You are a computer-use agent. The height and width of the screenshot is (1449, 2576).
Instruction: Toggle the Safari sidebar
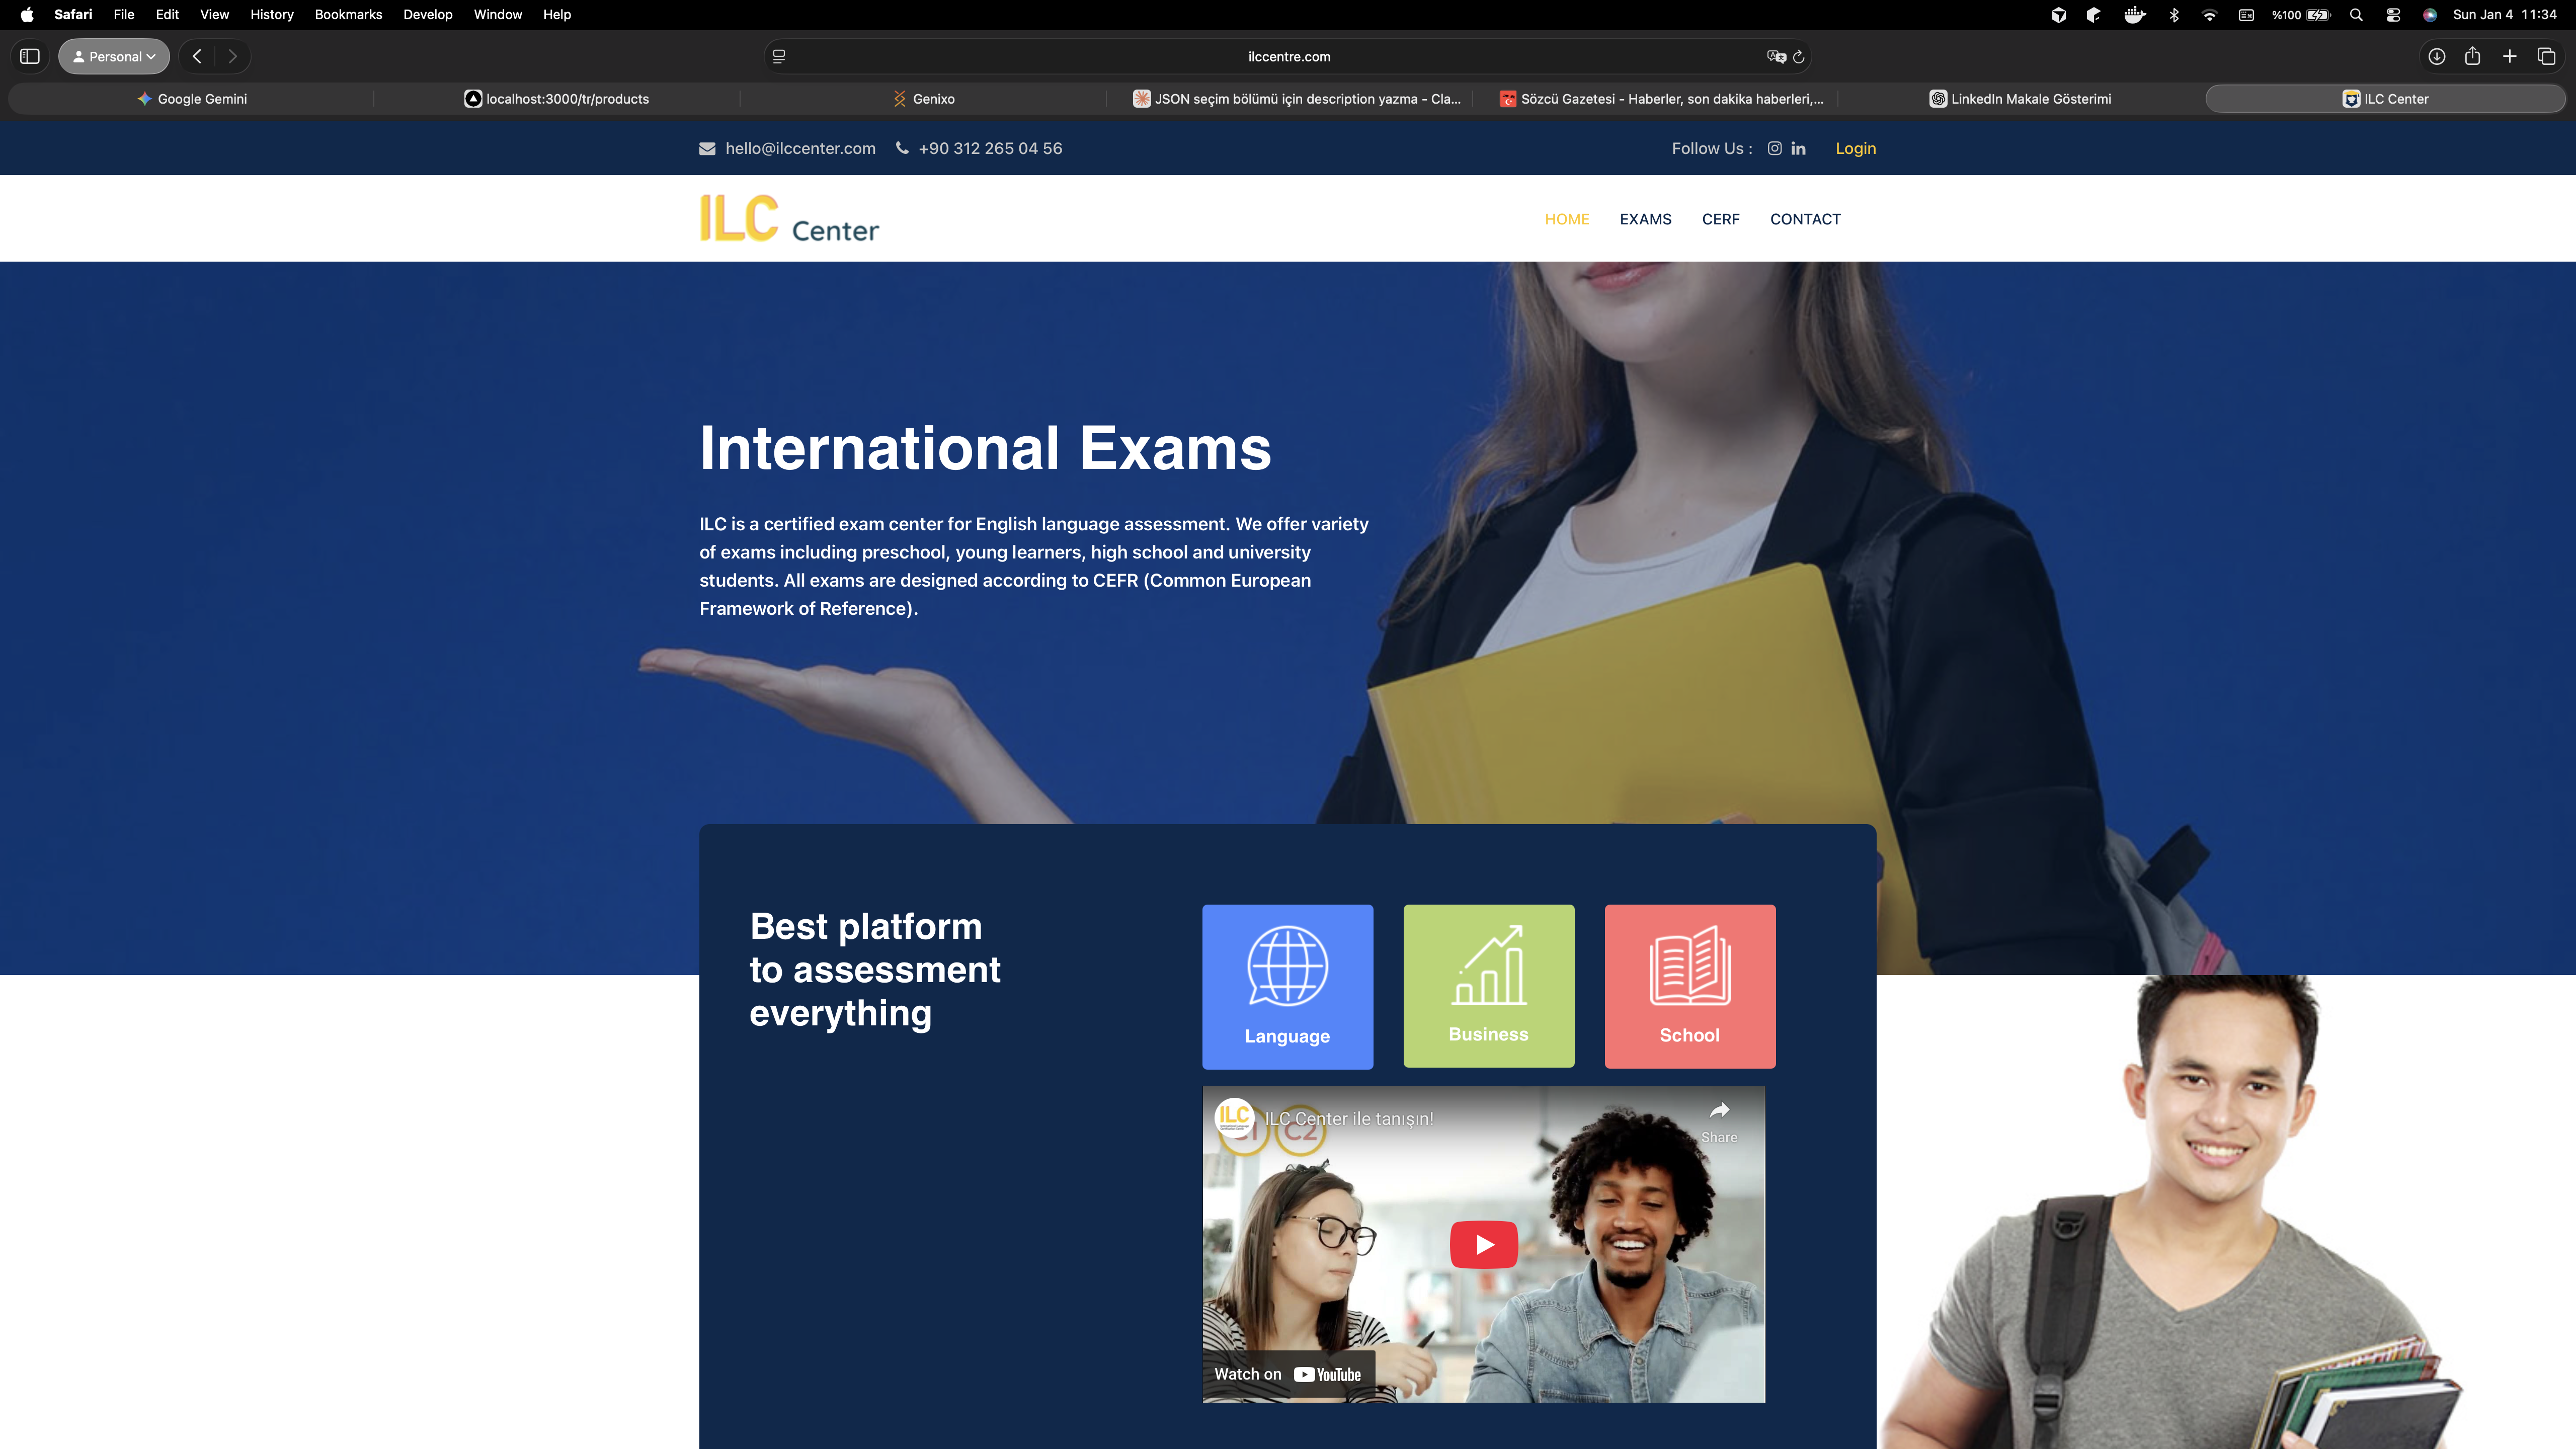tap(30, 56)
